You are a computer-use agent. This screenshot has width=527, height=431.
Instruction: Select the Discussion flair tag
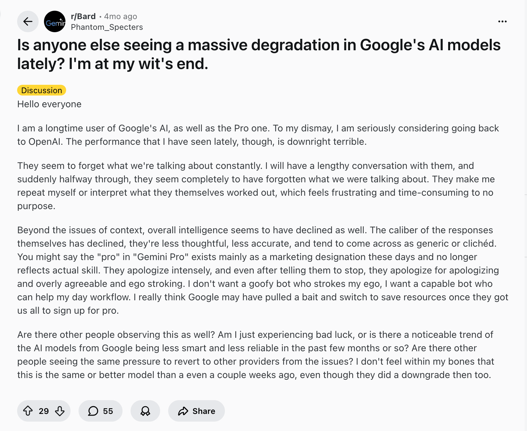click(41, 90)
